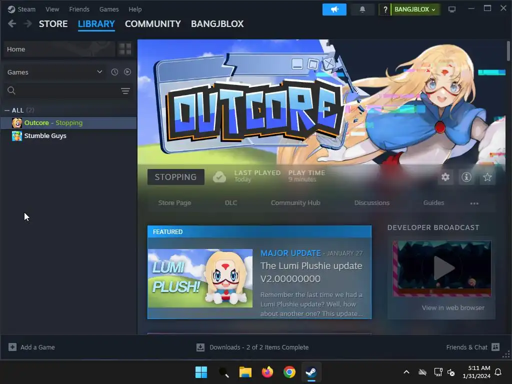Launch Firefox from the taskbar
The image size is (512, 384).
(x=267, y=372)
